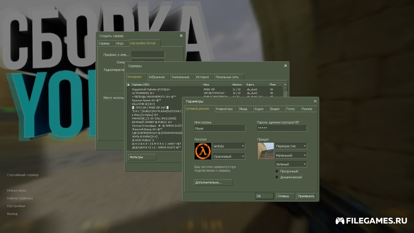Open the Оранжевый logo color dropdown
The height and width of the screenshot is (233, 414).
[x=229, y=157]
